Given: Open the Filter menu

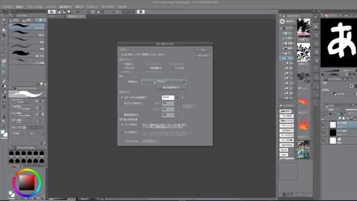Looking at the screenshot, I should [x=92, y=7].
